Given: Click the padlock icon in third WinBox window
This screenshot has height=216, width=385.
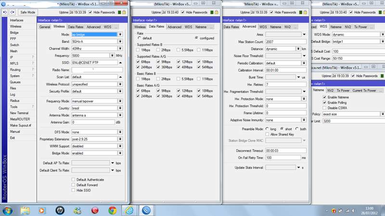Looking at the screenshot, I should [305, 12].
